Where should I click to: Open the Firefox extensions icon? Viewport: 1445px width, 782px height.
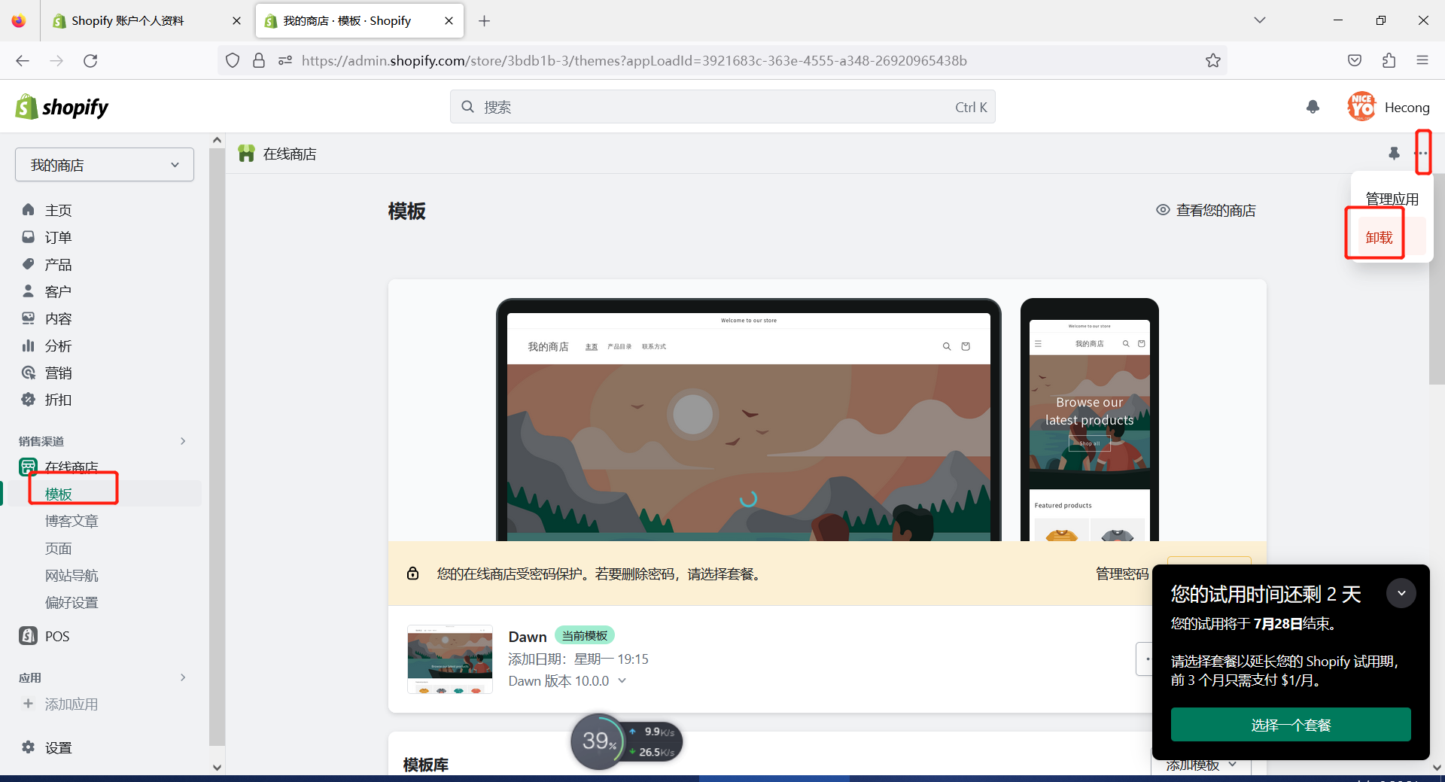1389,60
